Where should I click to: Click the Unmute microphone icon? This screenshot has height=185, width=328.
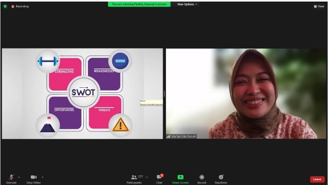pyautogui.click(x=11, y=177)
